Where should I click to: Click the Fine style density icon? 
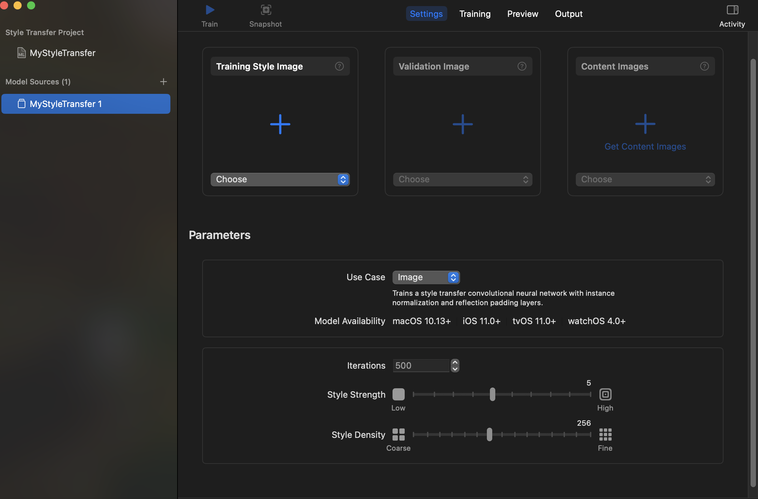[x=605, y=435]
